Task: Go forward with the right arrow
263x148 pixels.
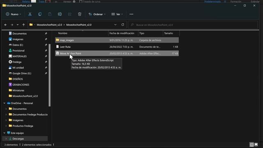Action: coord(12,25)
